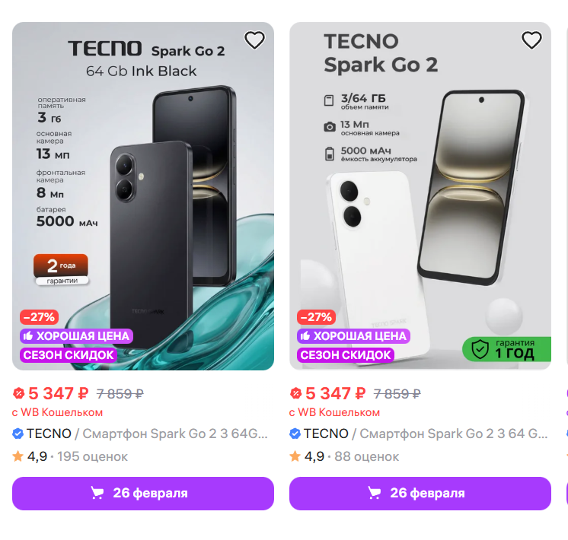This screenshot has width=568, height=540.
Task: Add black Spark Go 2 to cart
Action: click(143, 493)
